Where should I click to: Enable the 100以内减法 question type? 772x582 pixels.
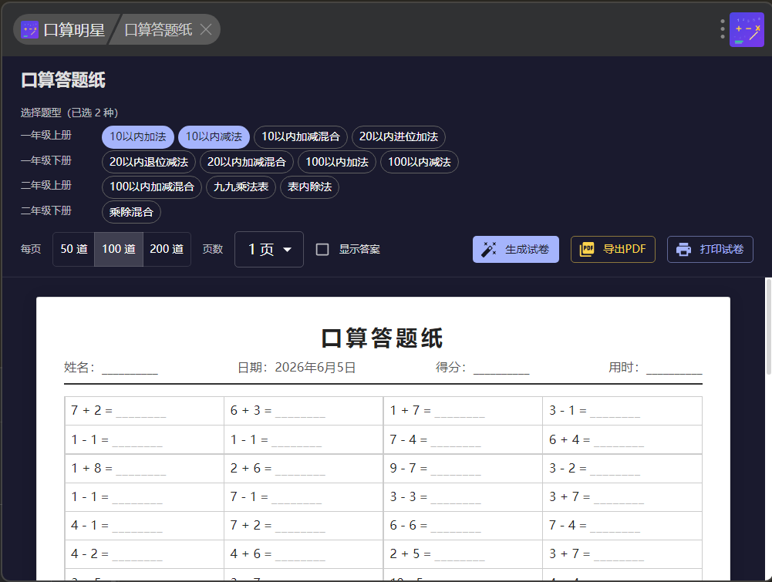pos(420,162)
